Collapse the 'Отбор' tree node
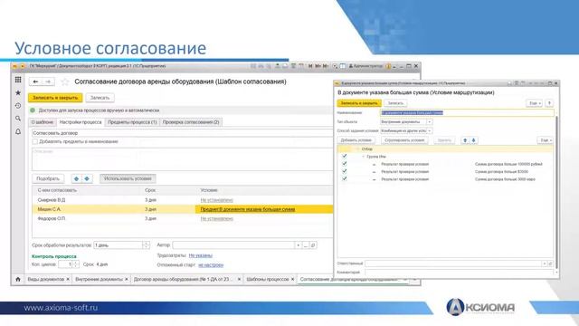Image resolution: width=579 pixels, height=326 pixels. point(357,149)
